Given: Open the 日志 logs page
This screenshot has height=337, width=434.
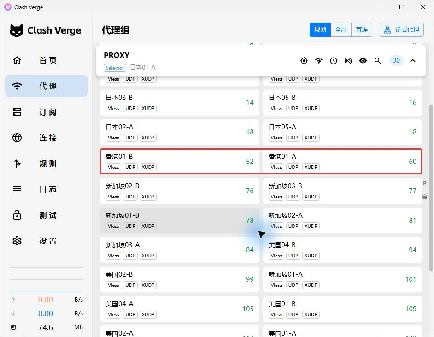Looking at the screenshot, I should point(46,189).
